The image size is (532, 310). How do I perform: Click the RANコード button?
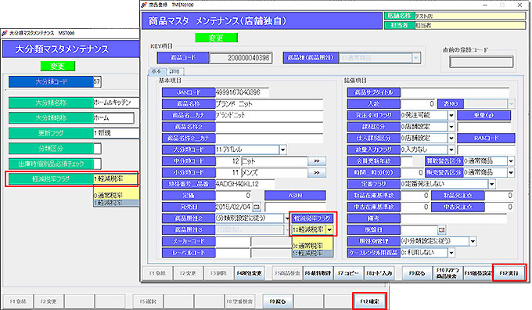coord(486,139)
